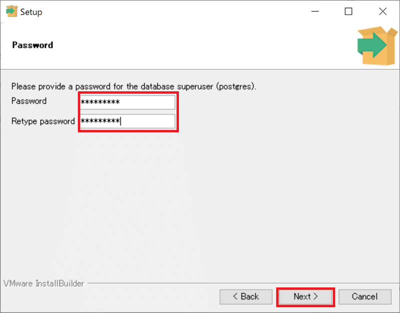
Task: Click the package box logo in header
Action: (x=376, y=45)
